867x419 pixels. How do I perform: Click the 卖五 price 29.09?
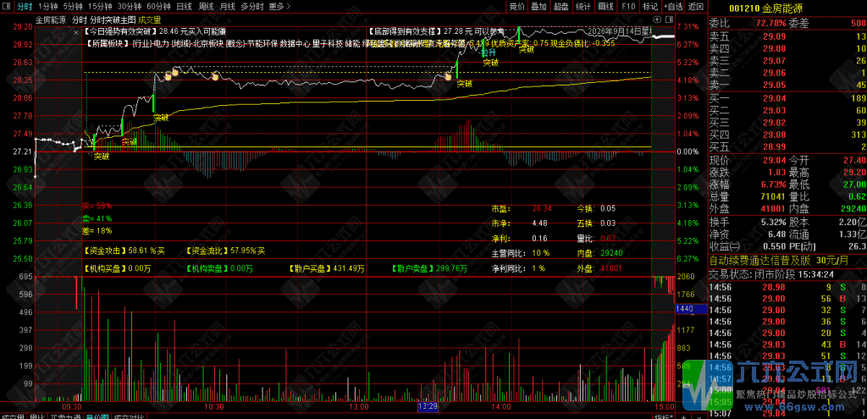(774, 36)
